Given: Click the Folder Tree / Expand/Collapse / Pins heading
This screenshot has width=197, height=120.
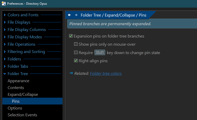Looking at the screenshot, I should (113, 15).
